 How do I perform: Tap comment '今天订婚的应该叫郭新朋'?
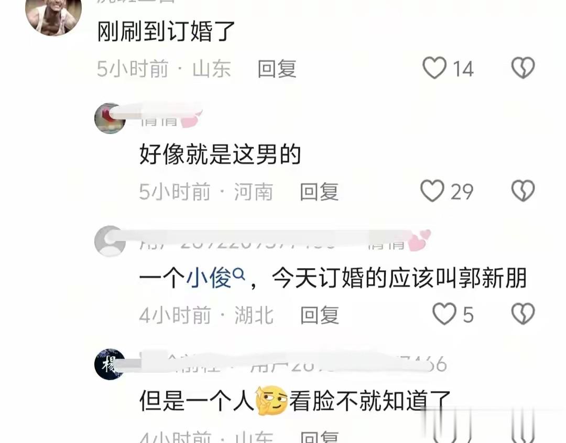tap(399, 278)
